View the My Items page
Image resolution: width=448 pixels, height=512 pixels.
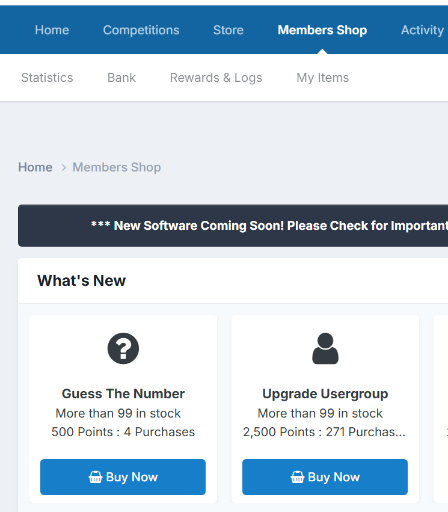(x=322, y=78)
